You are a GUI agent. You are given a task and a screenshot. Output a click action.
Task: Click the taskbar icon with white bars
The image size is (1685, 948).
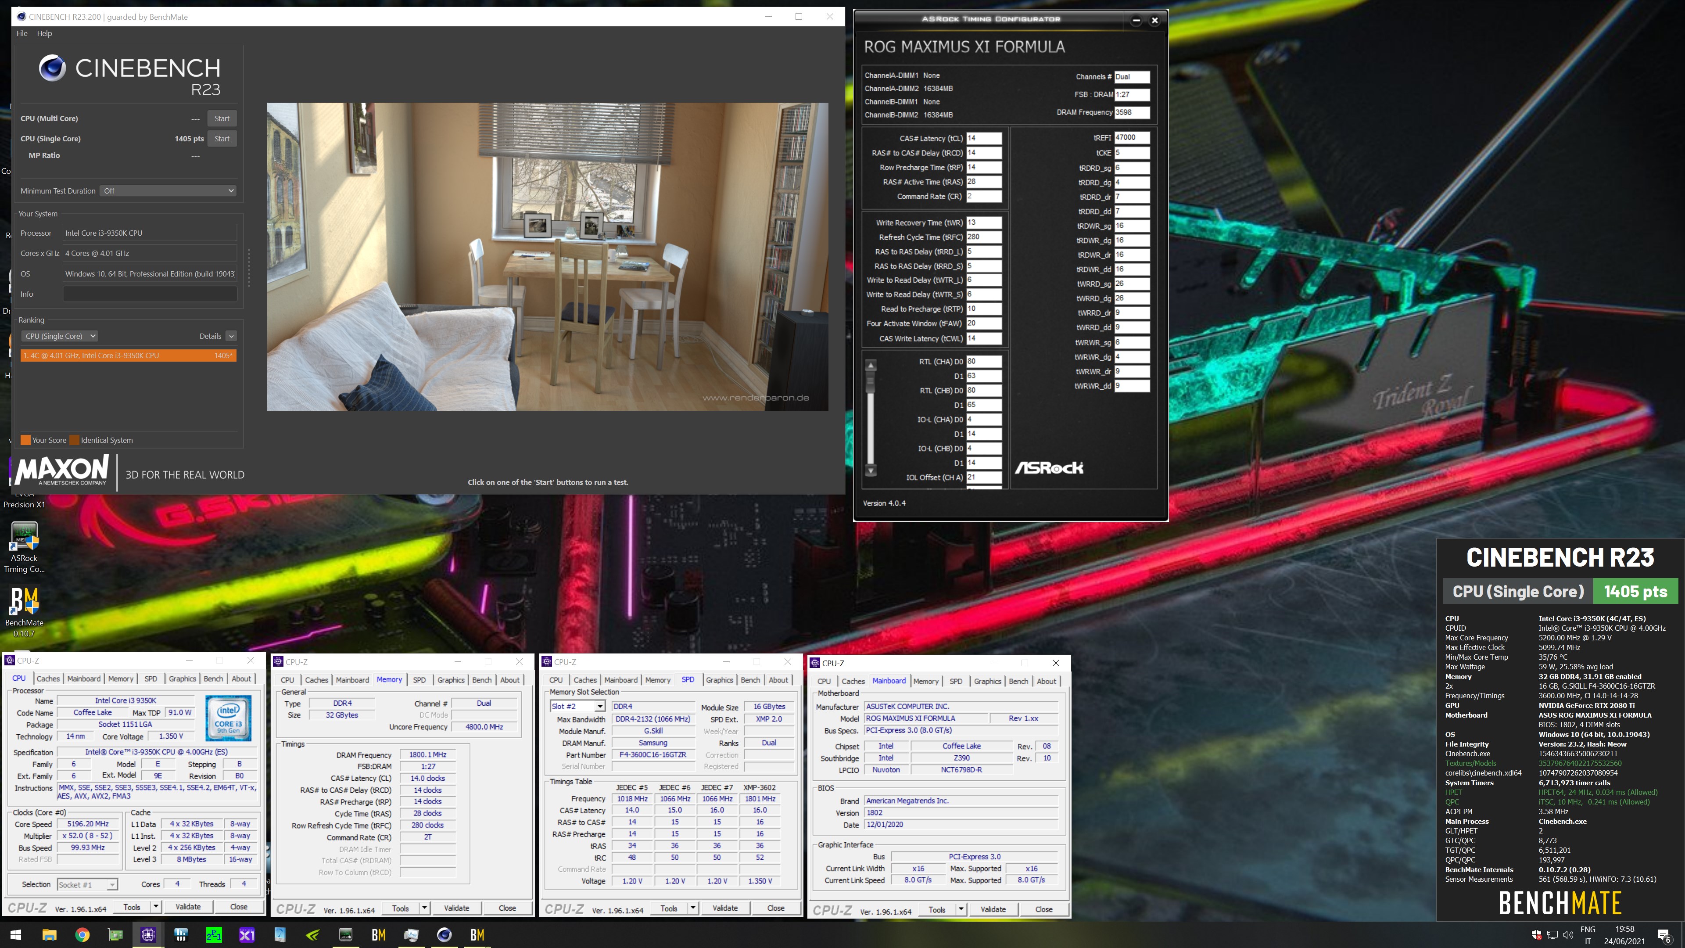(181, 935)
